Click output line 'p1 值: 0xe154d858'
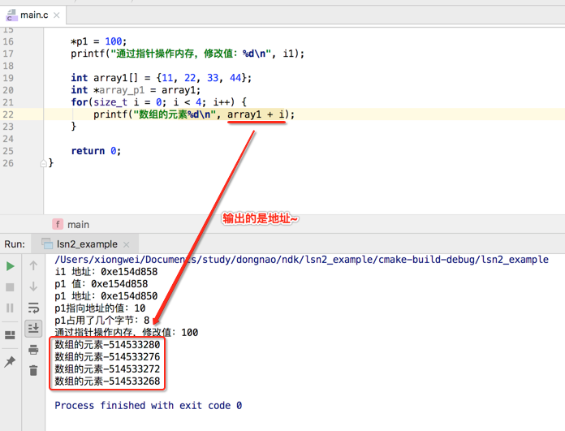 101,284
